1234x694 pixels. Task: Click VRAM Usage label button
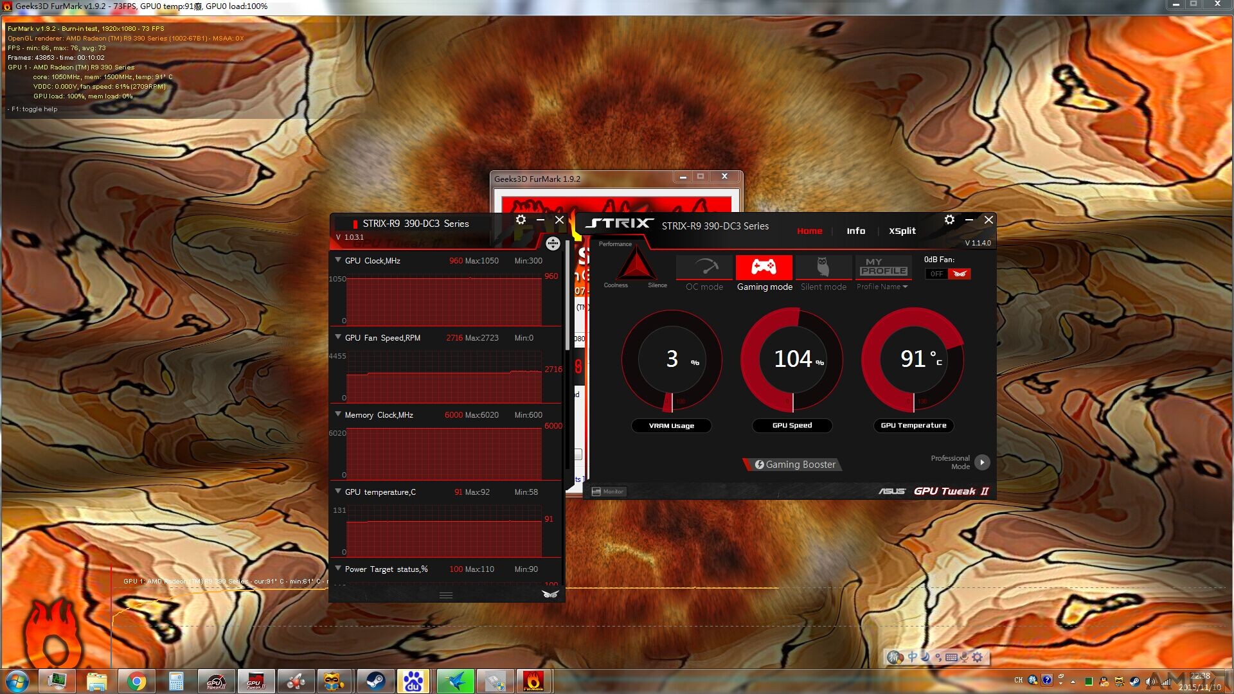point(672,425)
